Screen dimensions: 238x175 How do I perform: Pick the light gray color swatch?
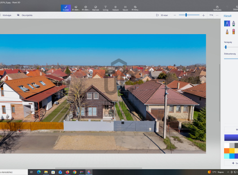[x=232, y=145]
